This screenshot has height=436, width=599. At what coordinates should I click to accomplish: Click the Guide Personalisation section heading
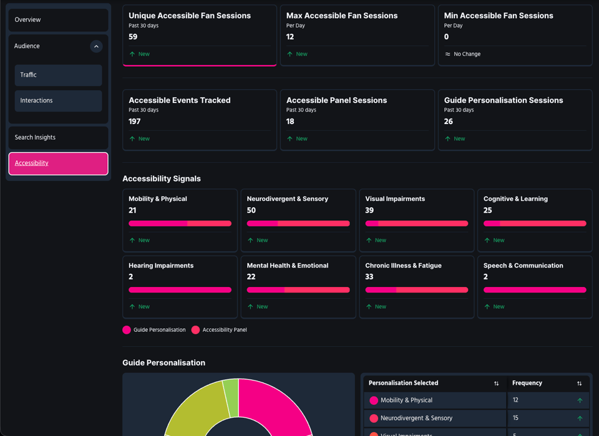point(164,362)
